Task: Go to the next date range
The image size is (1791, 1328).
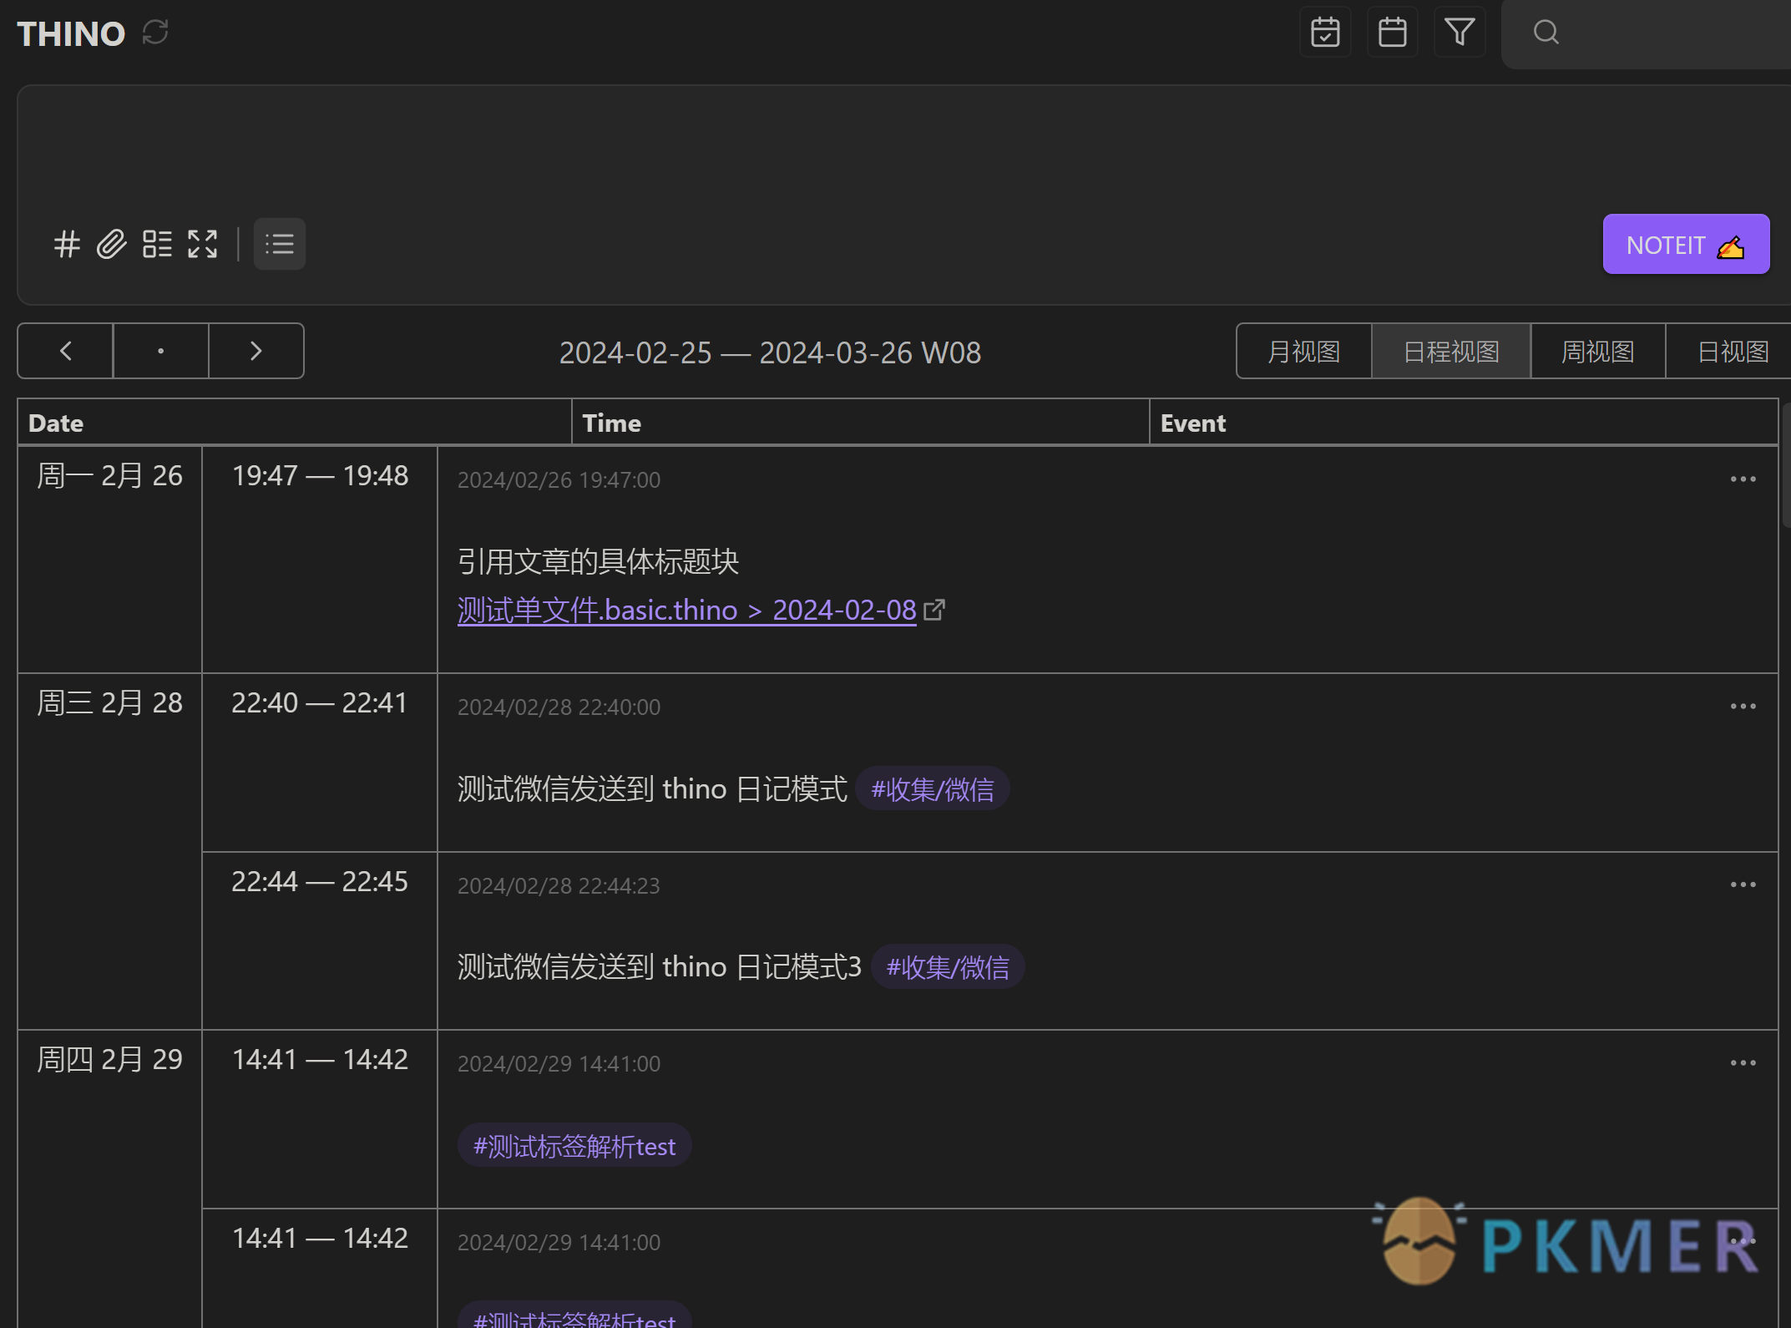Action: pyautogui.click(x=256, y=351)
